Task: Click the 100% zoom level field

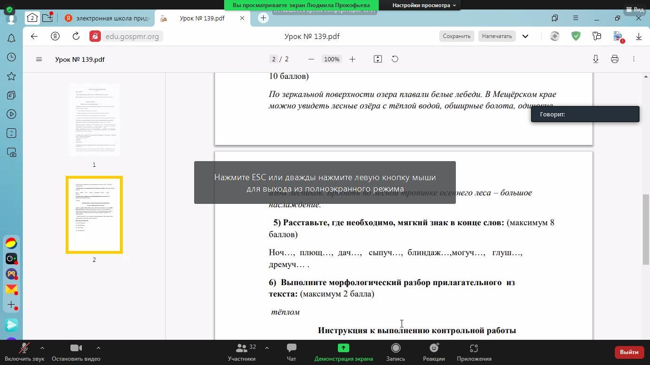Action: (x=332, y=59)
